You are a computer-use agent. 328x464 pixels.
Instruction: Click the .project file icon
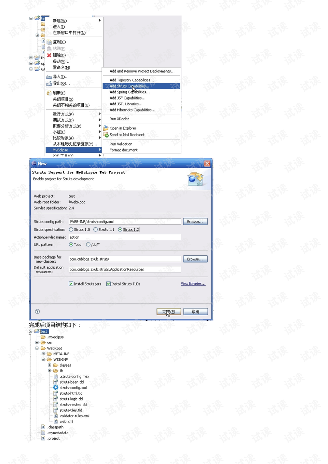point(43,438)
